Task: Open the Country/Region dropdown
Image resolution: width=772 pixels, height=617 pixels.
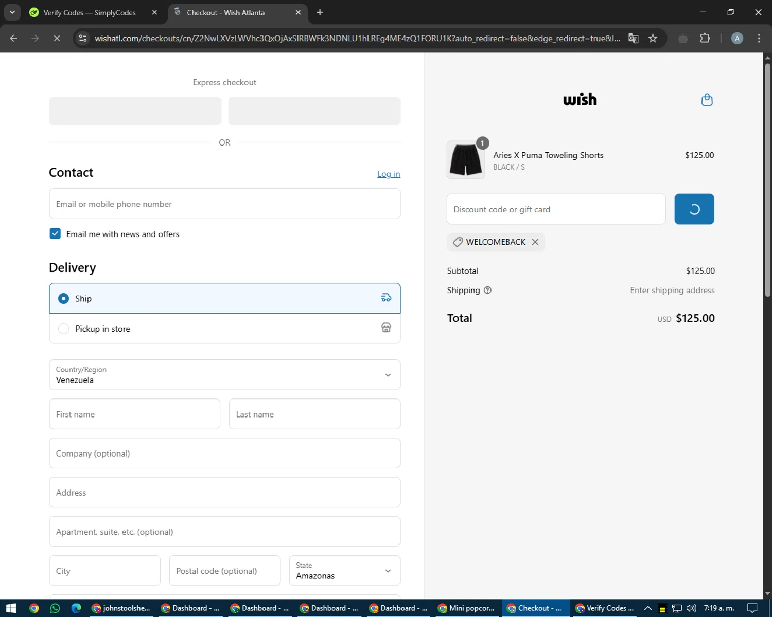Action: coord(225,375)
